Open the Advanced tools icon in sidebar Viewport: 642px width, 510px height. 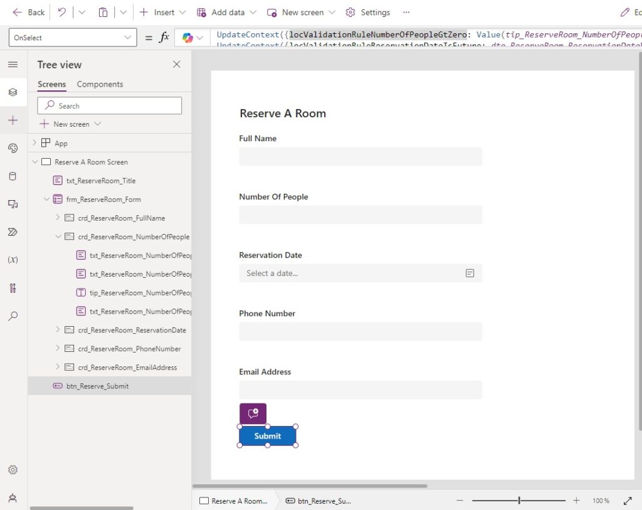click(13, 288)
